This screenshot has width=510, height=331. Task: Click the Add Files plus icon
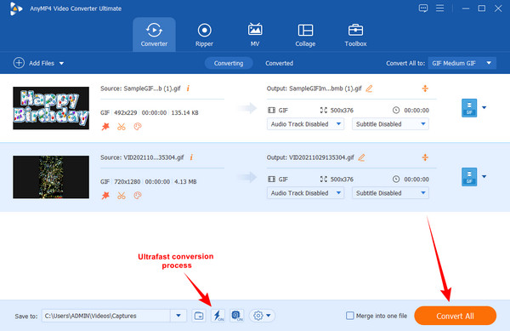click(x=19, y=62)
